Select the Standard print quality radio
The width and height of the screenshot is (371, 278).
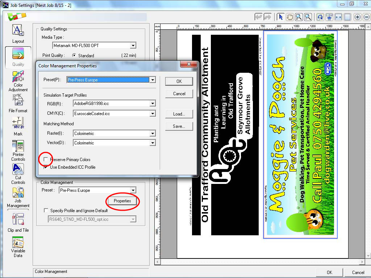click(74, 55)
